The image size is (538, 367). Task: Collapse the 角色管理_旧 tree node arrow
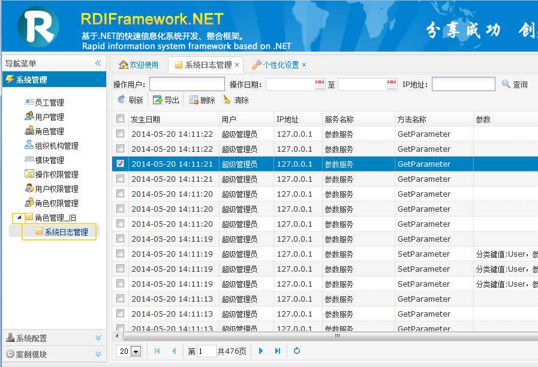pos(19,218)
